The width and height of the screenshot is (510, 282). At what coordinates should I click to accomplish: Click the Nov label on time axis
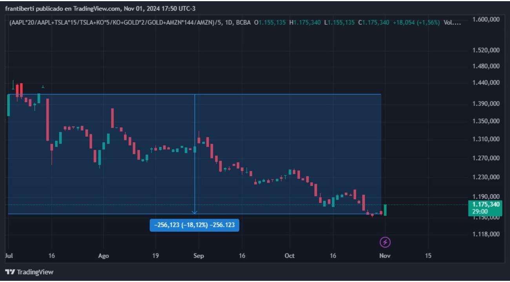pos(385,256)
